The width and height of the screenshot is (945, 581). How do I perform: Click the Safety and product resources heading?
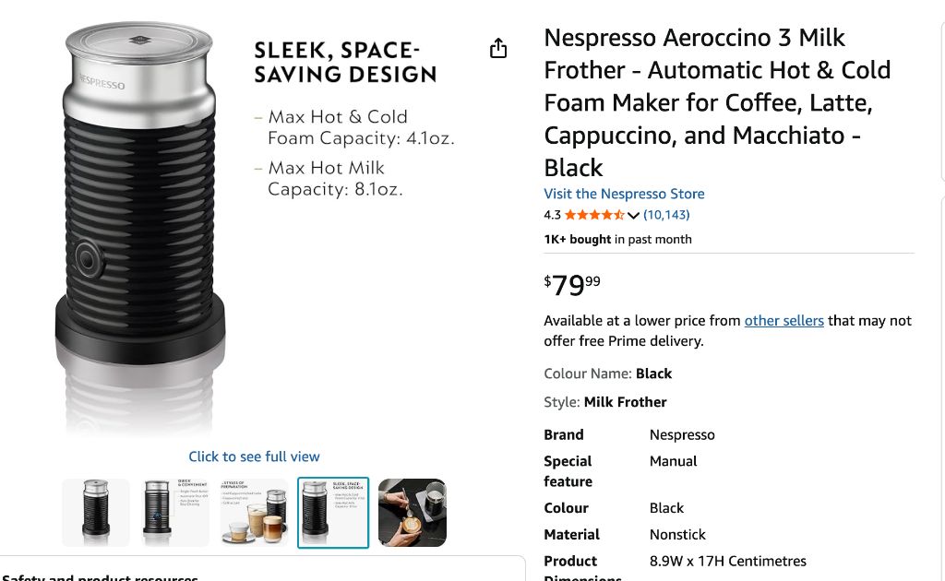tap(100, 577)
